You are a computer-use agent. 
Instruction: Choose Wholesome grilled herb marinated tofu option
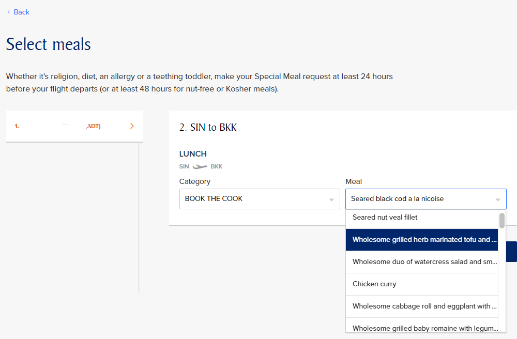[x=422, y=240]
